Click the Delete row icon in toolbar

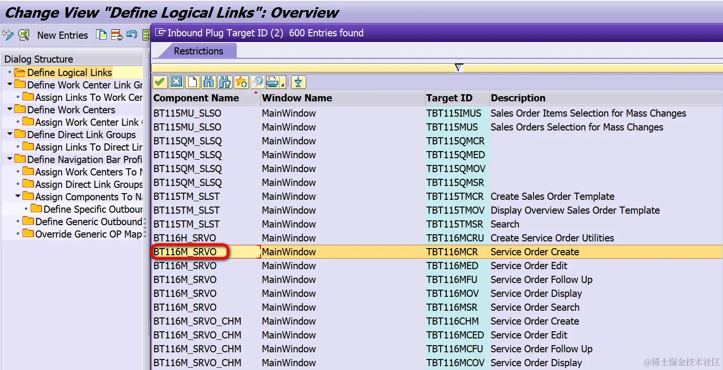coord(117,35)
